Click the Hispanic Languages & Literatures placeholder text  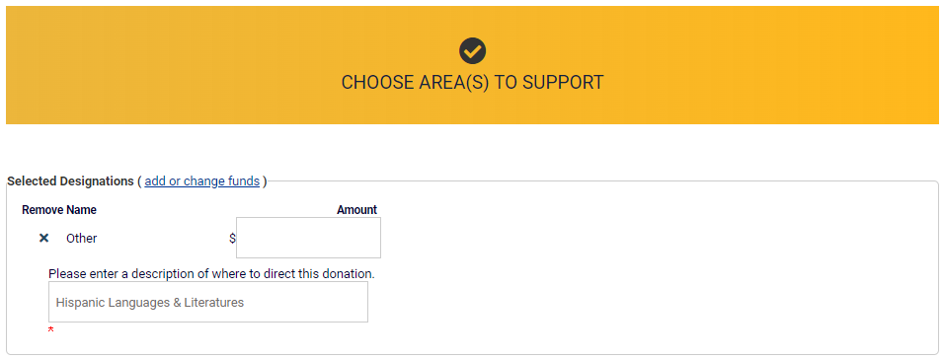pos(150,303)
